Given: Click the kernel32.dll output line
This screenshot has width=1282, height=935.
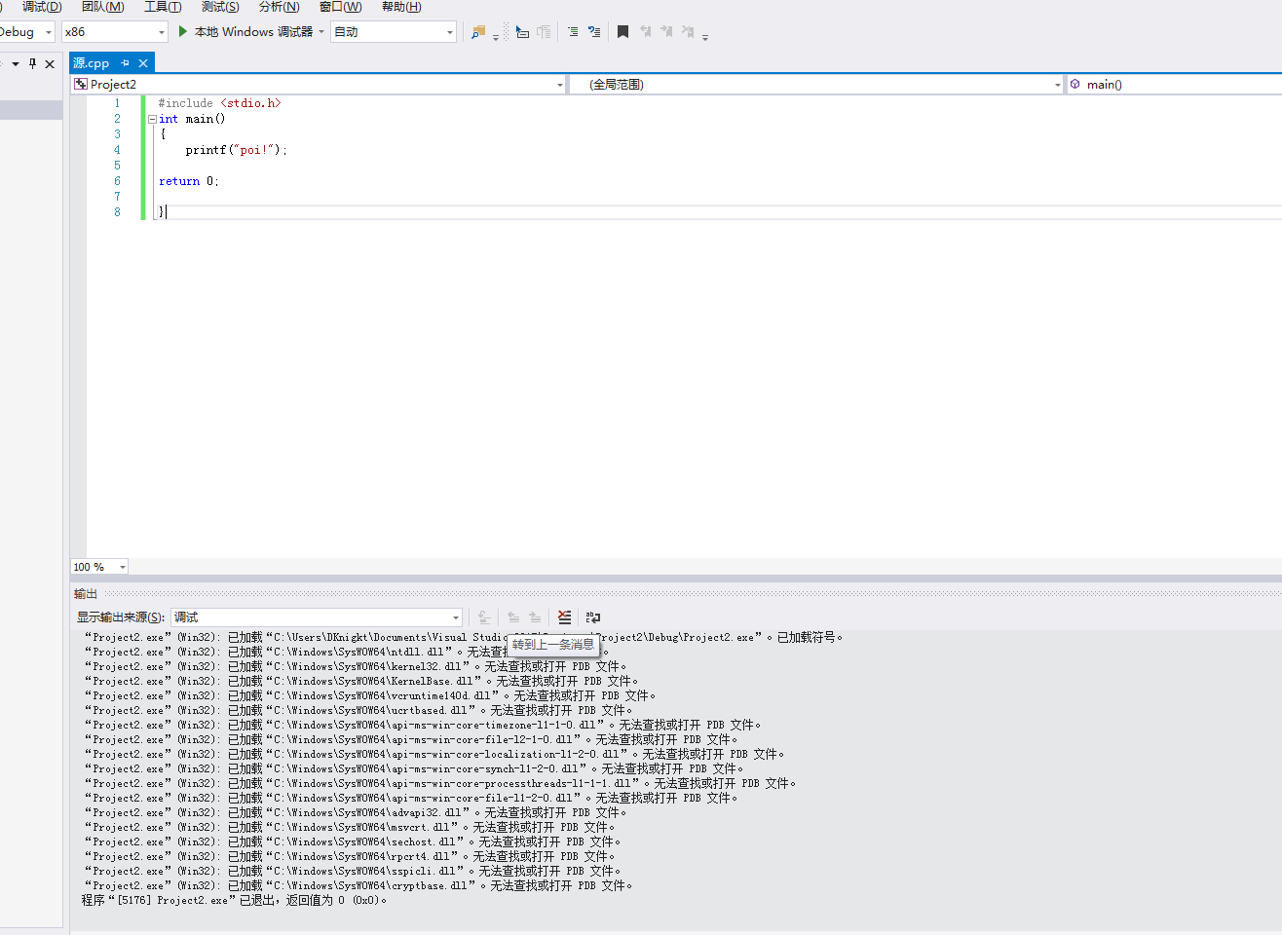Looking at the screenshot, I should 356,667.
